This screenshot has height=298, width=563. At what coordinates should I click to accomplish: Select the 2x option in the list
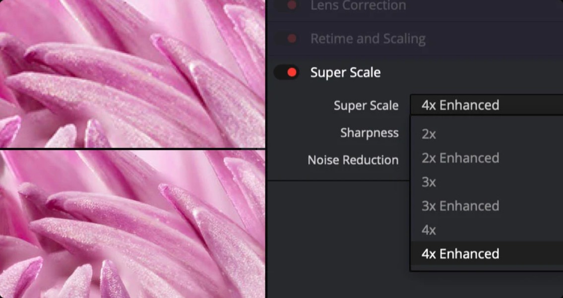(x=429, y=134)
